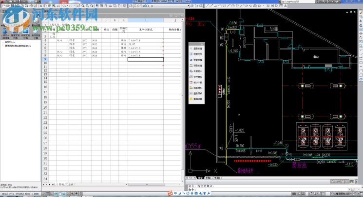Open the first file in the file list
This screenshot has height=199, width=363.
click(11, 42)
